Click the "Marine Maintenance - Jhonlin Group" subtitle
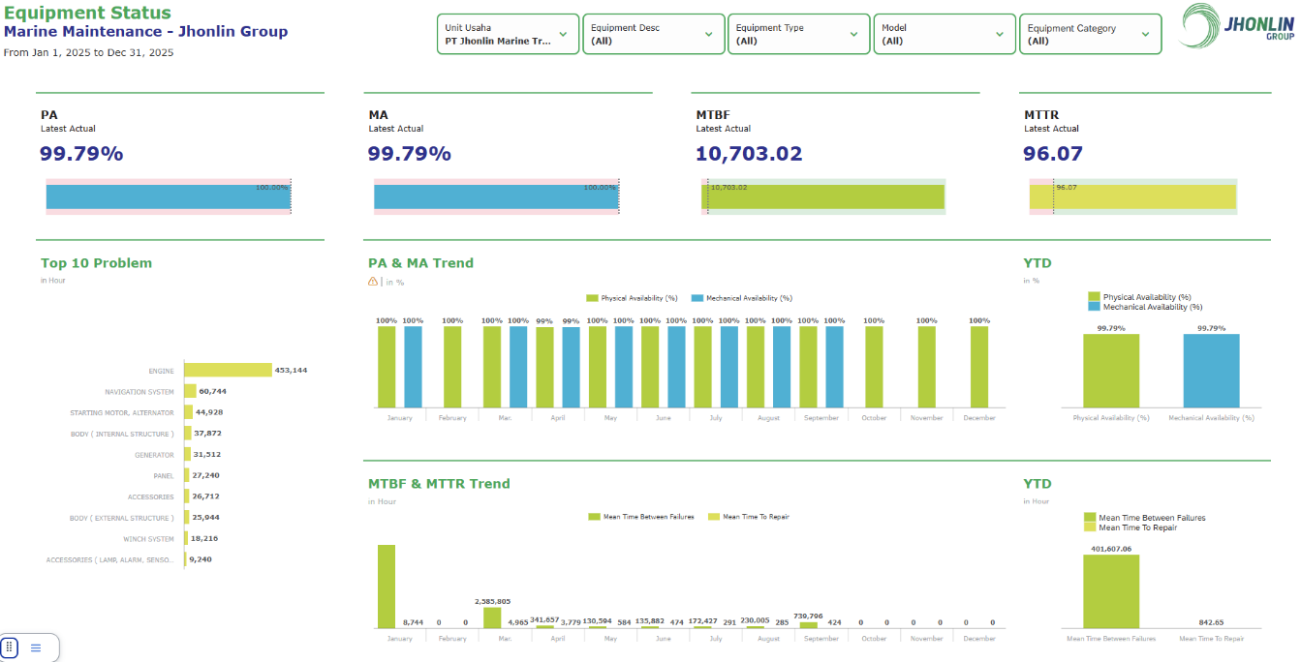Image resolution: width=1301 pixels, height=662 pixels. pos(146,31)
